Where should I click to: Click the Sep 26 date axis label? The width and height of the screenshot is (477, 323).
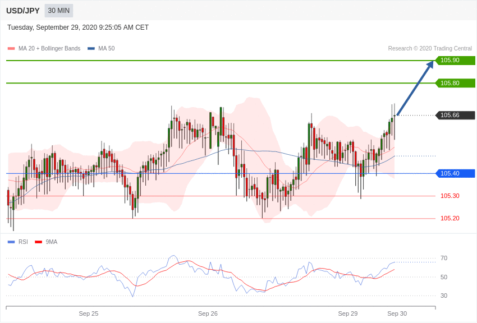(208, 313)
